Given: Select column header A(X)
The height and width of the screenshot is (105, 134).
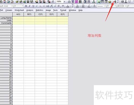Looking at the screenshot, I should click(18, 14).
